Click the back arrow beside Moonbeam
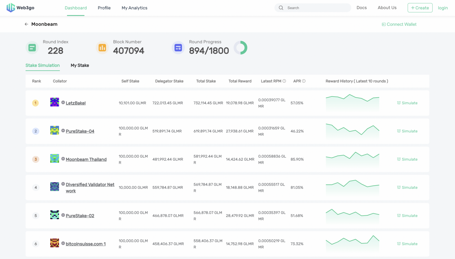Viewport: 455px width, 259px height. [x=26, y=24]
